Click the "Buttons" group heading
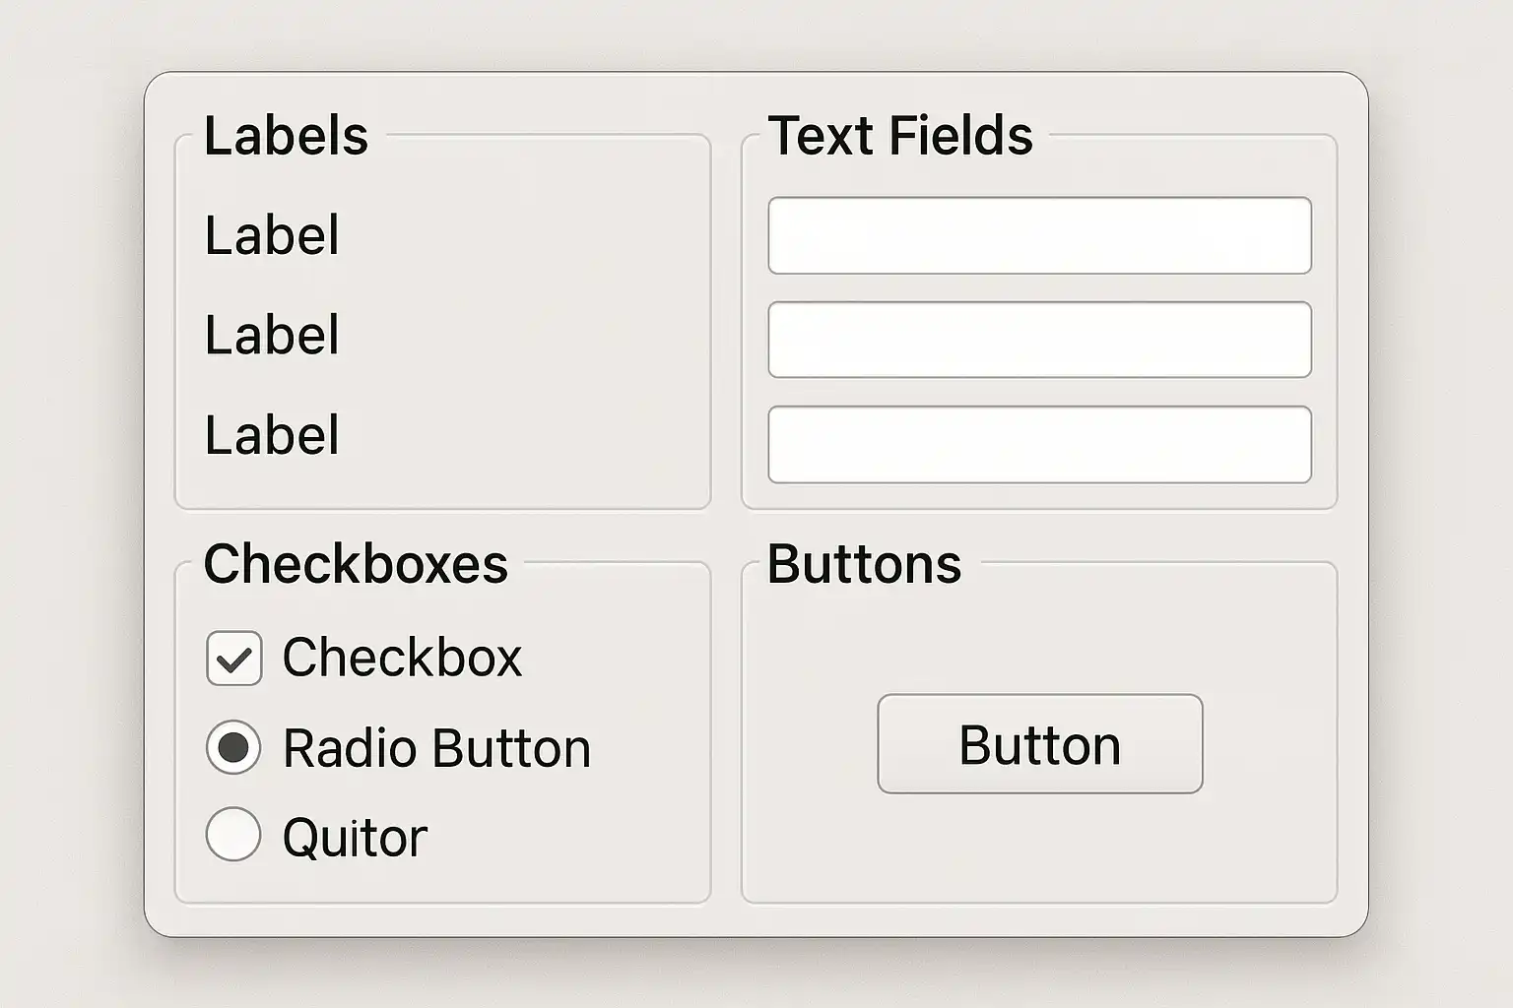 coord(864,564)
